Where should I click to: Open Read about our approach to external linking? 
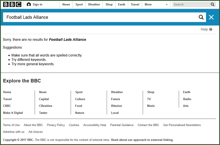(x=142, y=140)
